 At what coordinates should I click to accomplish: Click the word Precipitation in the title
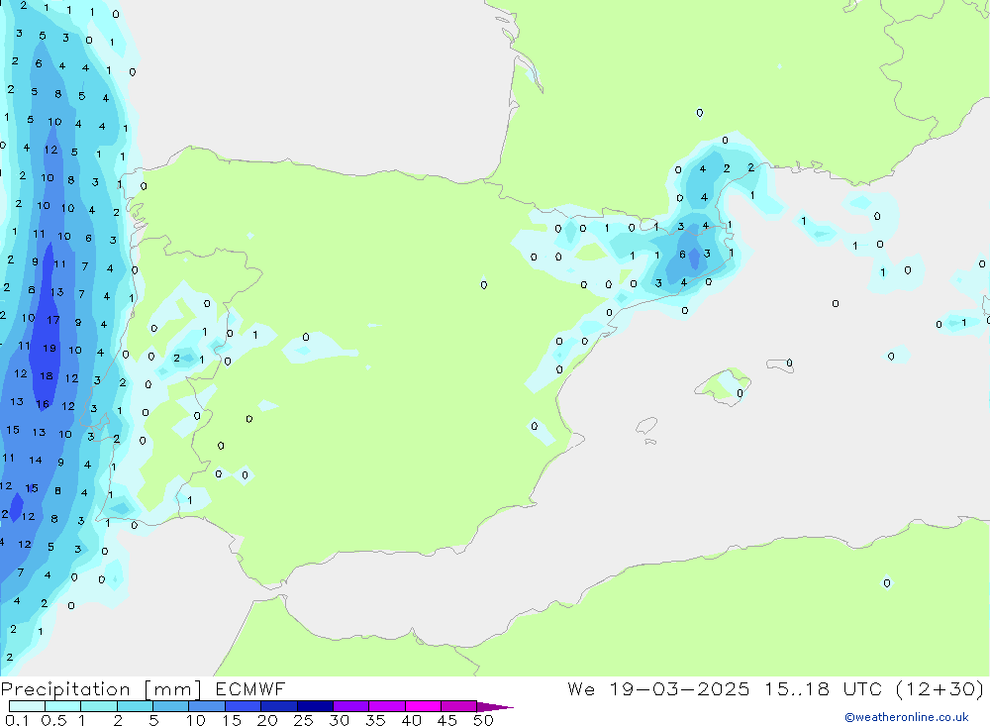click(65, 689)
